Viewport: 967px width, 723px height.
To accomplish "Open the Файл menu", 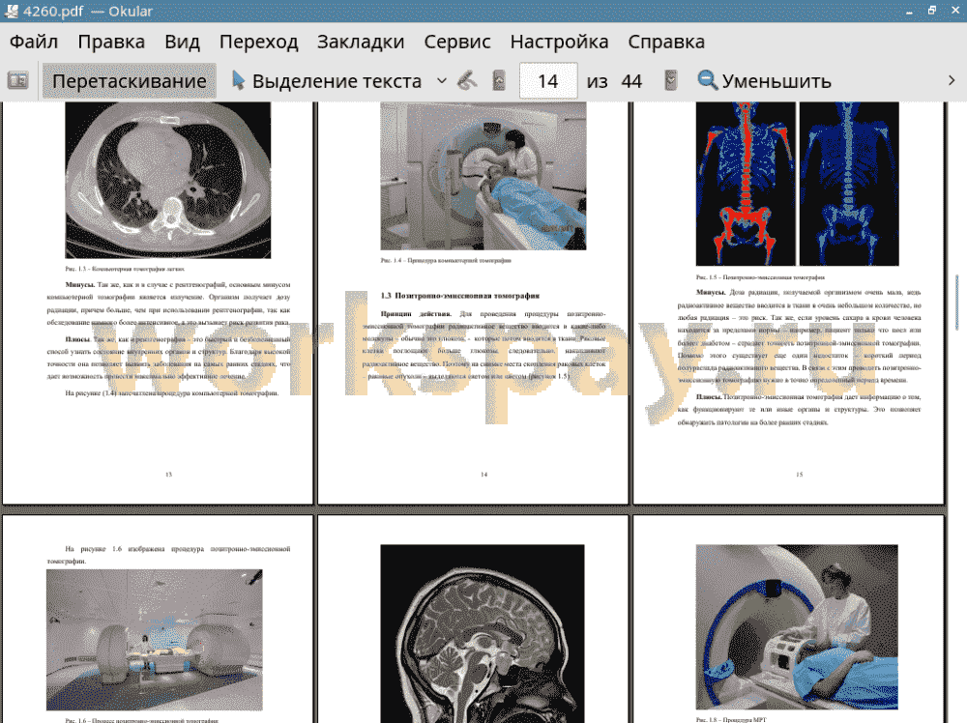I will (x=34, y=42).
